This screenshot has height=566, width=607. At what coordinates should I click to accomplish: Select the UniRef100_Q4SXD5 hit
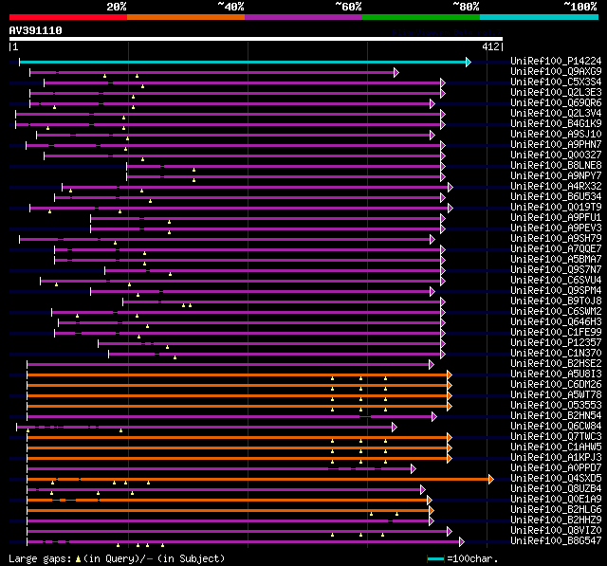556,479
